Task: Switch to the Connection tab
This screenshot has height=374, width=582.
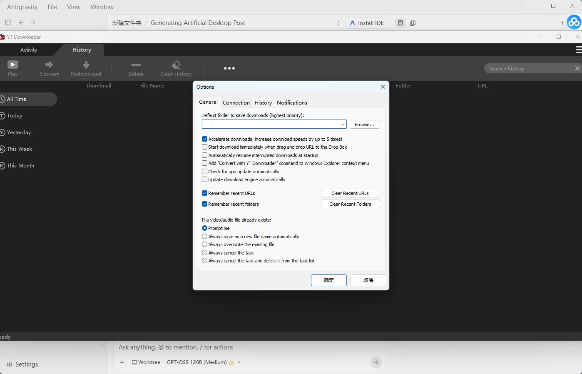Action: (x=236, y=103)
